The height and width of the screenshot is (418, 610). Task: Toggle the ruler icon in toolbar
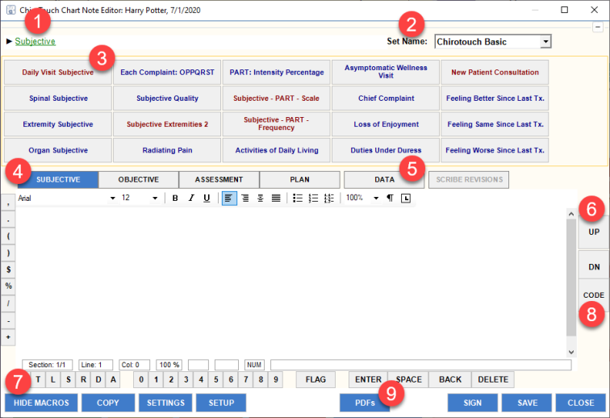[406, 198]
